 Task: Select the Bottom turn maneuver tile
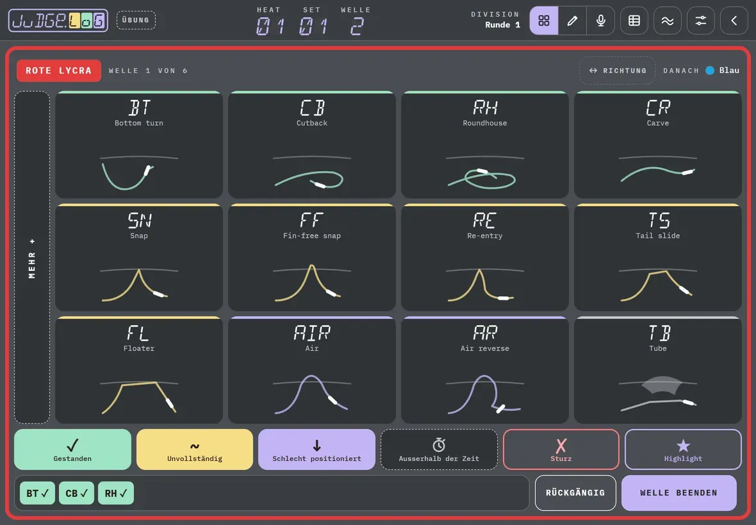pos(139,145)
